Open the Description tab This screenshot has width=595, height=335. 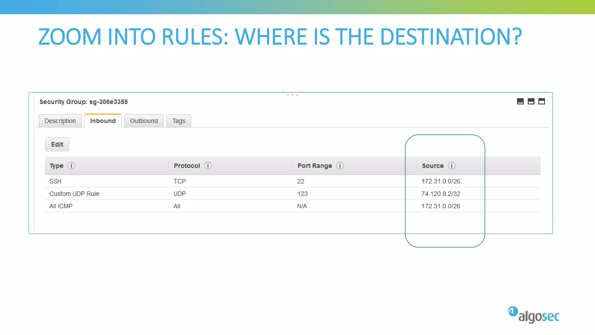tap(60, 121)
